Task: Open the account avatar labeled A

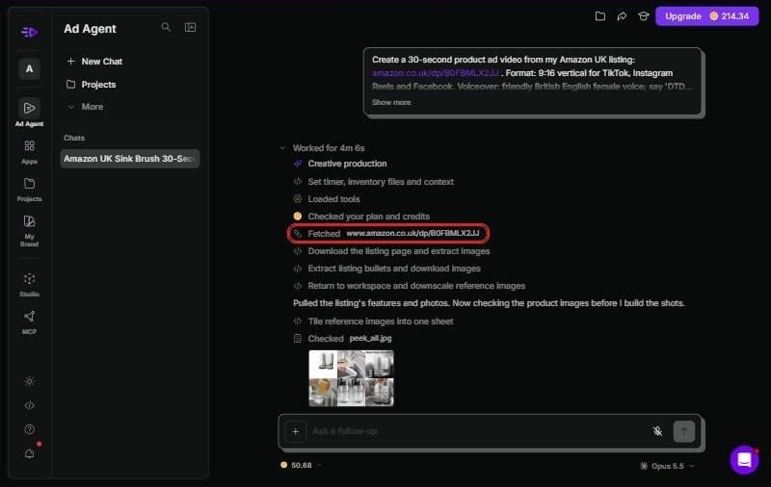Action: [30, 68]
